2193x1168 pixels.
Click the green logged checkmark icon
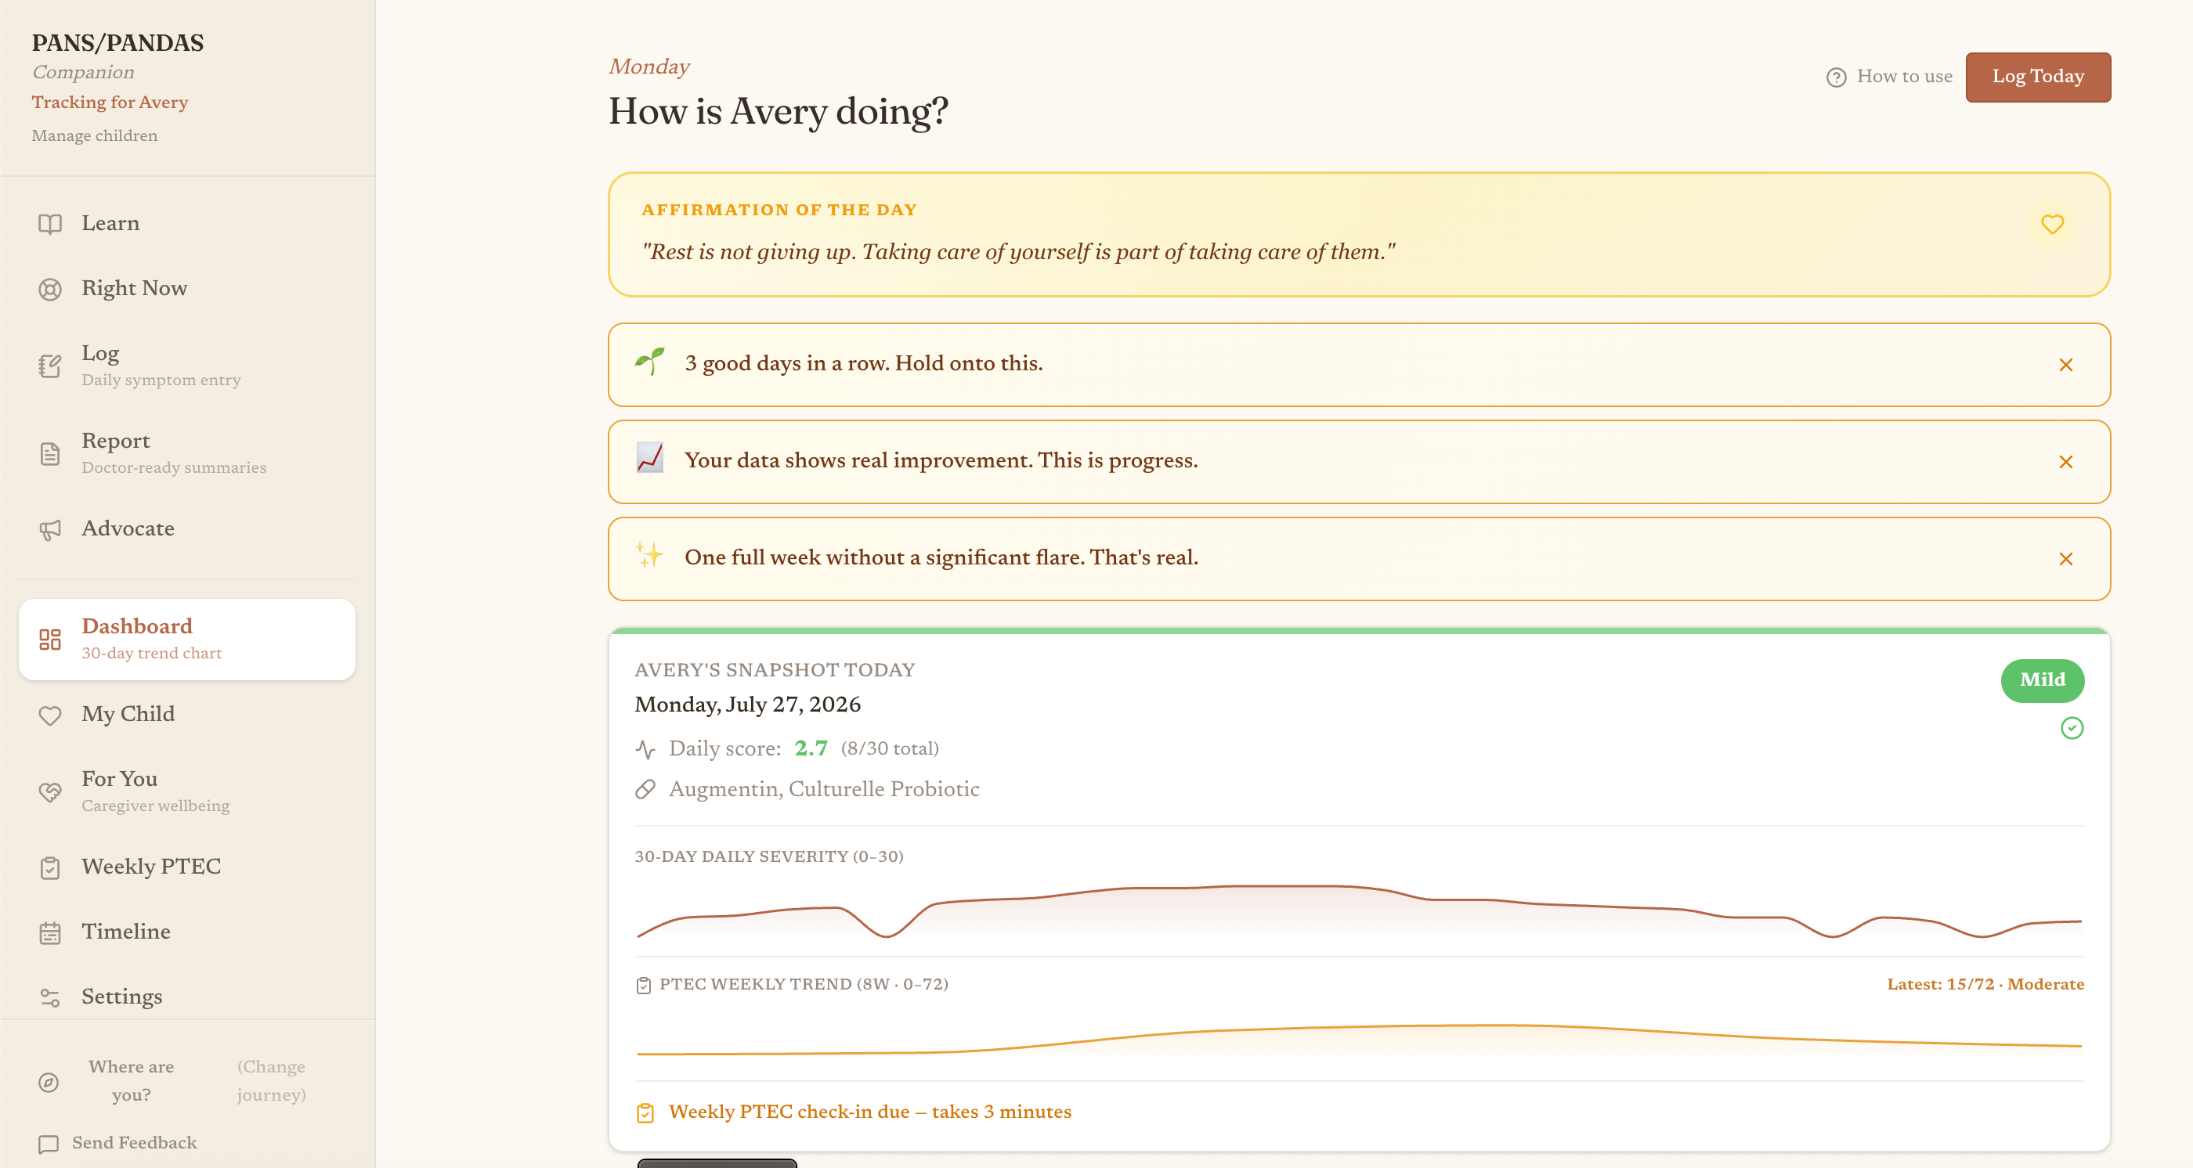tap(2072, 728)
